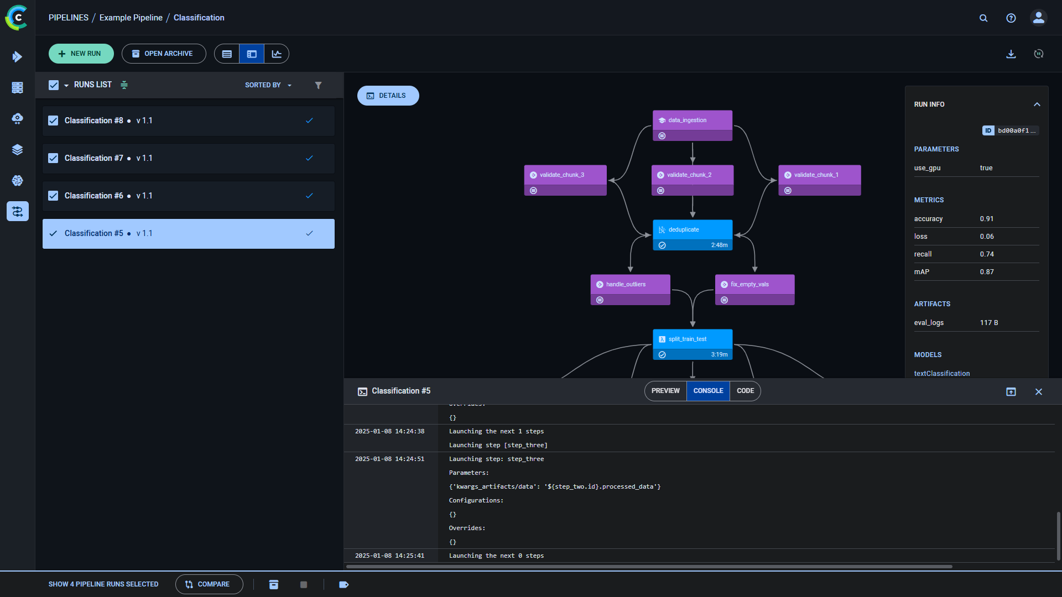Expand the select-all dropdown arrow beside RUNS LIST
This screenshot has height=597, width=1062.
point(66,85)
